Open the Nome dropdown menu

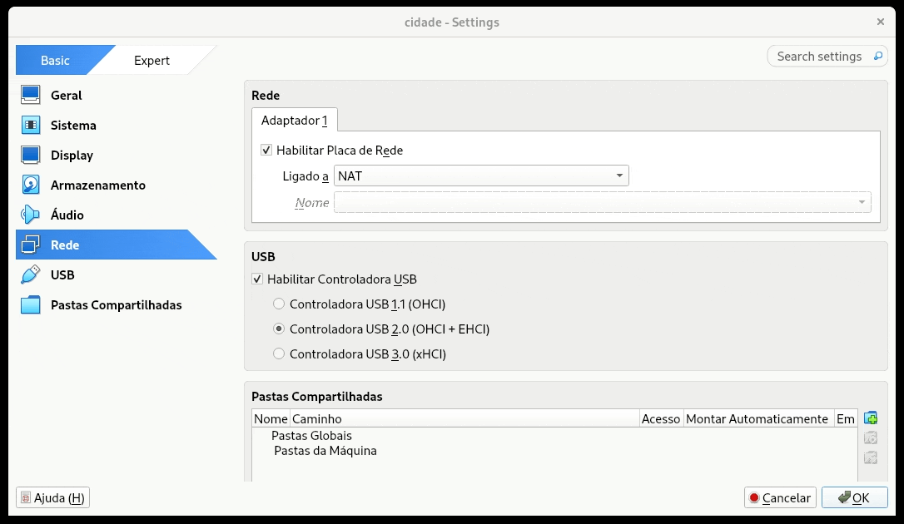(862, 202)
